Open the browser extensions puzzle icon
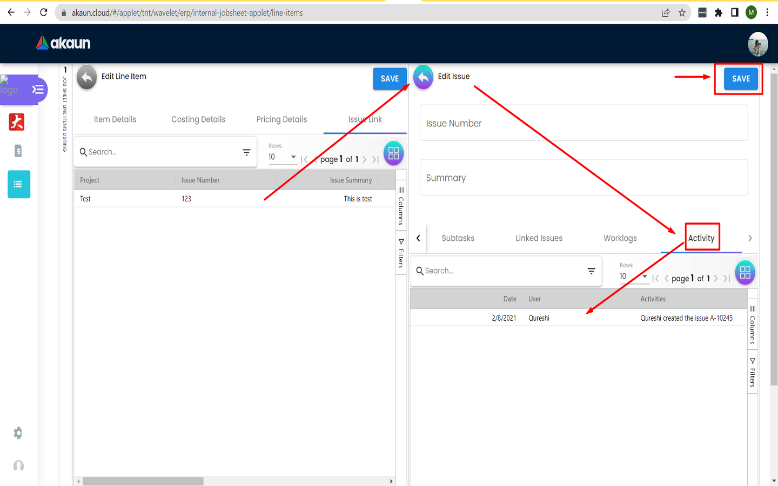This screenshot has height=486, width=778. click(719, 12)
